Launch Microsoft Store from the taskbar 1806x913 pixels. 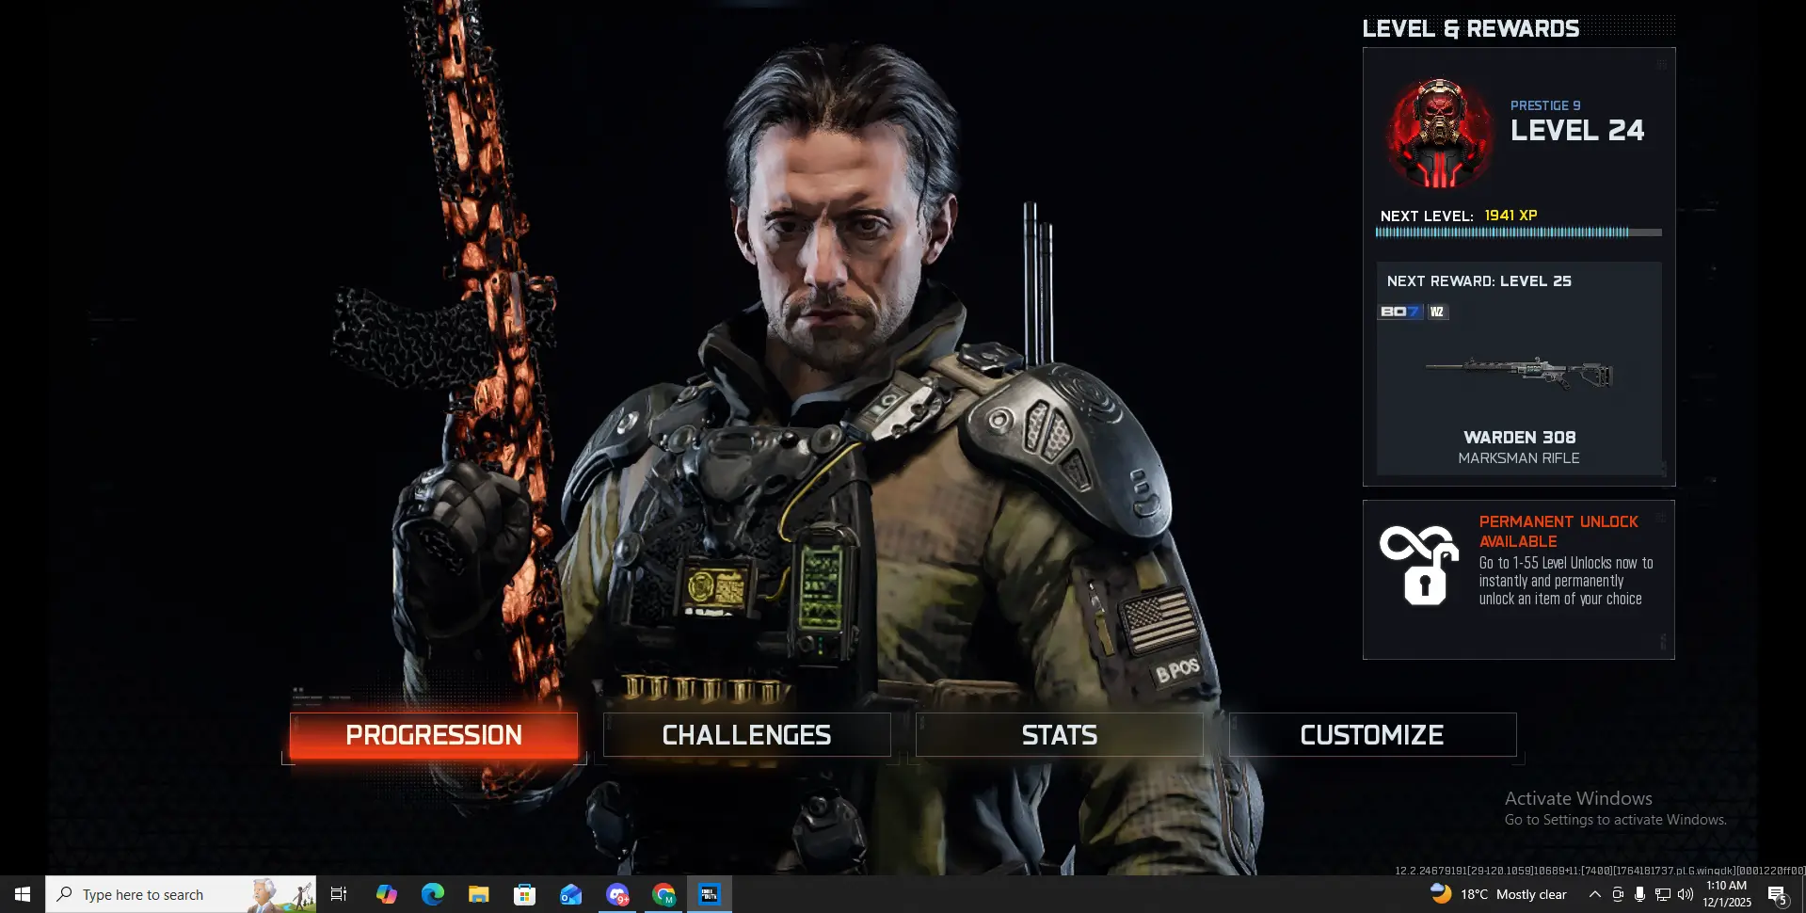click(524, 894)
